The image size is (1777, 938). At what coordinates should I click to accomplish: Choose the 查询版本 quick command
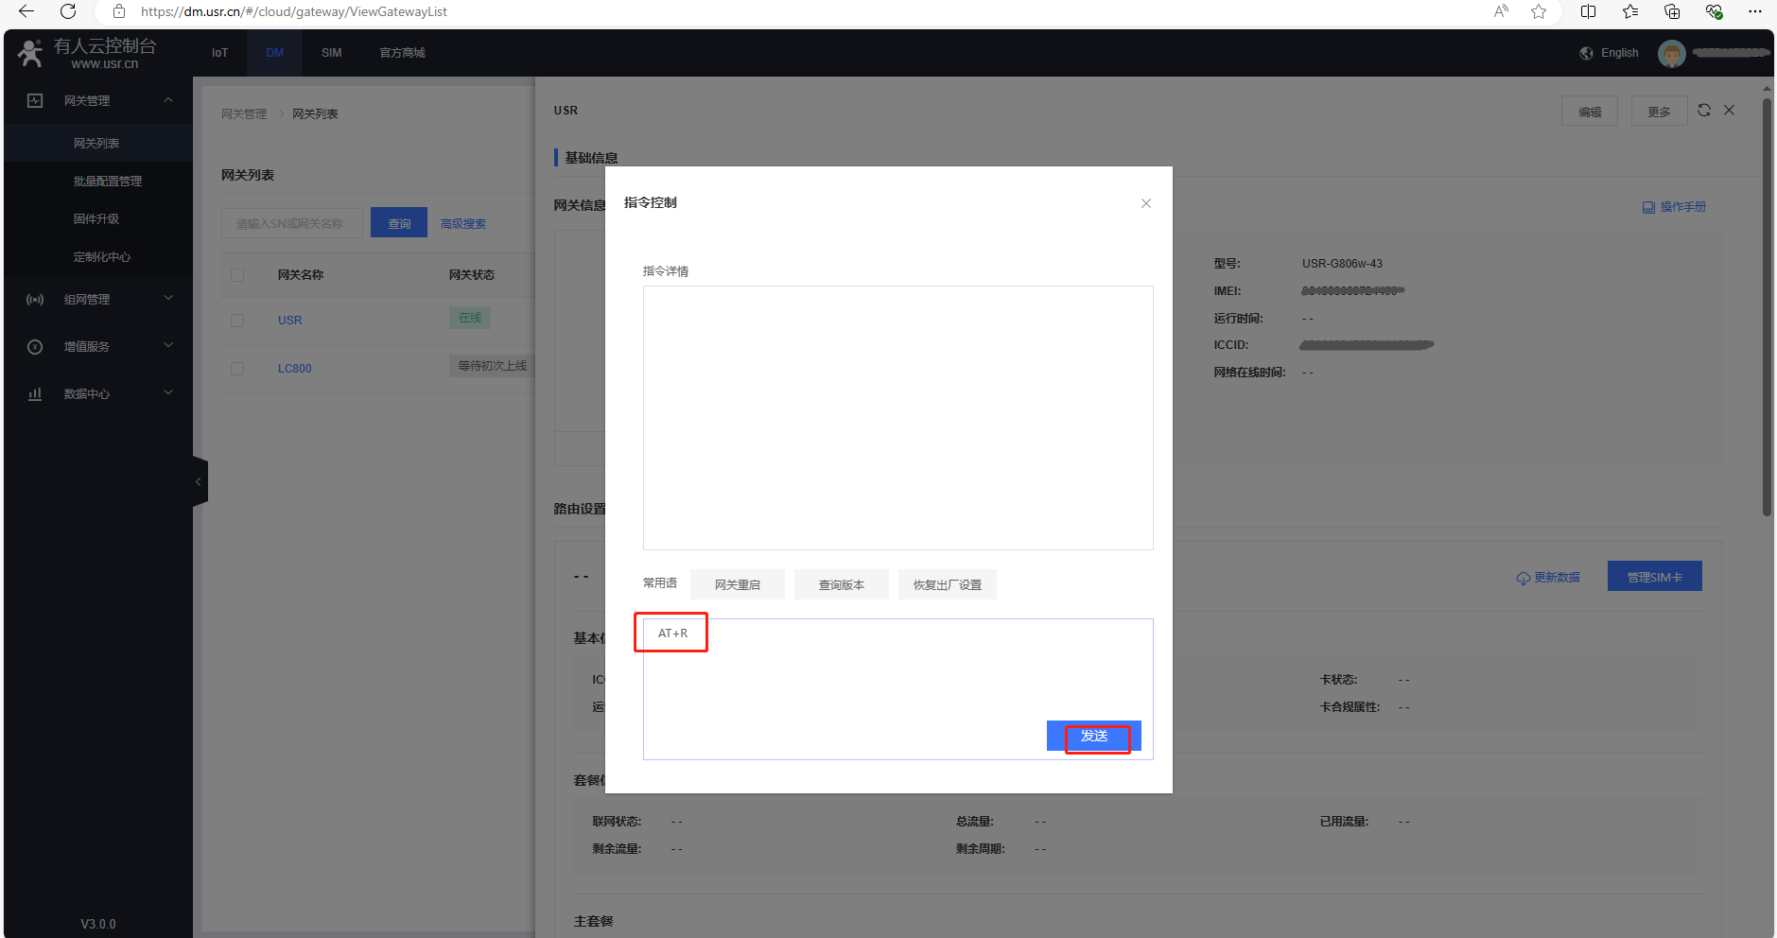pyautogui.click(x=841, y=585)
